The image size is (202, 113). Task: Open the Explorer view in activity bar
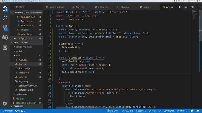click(x=5, y=9)
